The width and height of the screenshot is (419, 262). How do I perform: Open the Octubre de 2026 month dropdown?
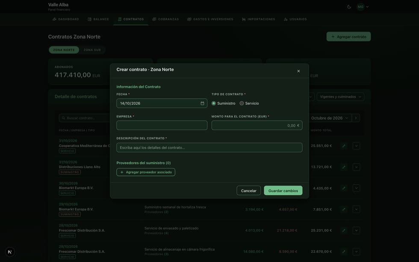pyautogui.click(x=329, y=118)
